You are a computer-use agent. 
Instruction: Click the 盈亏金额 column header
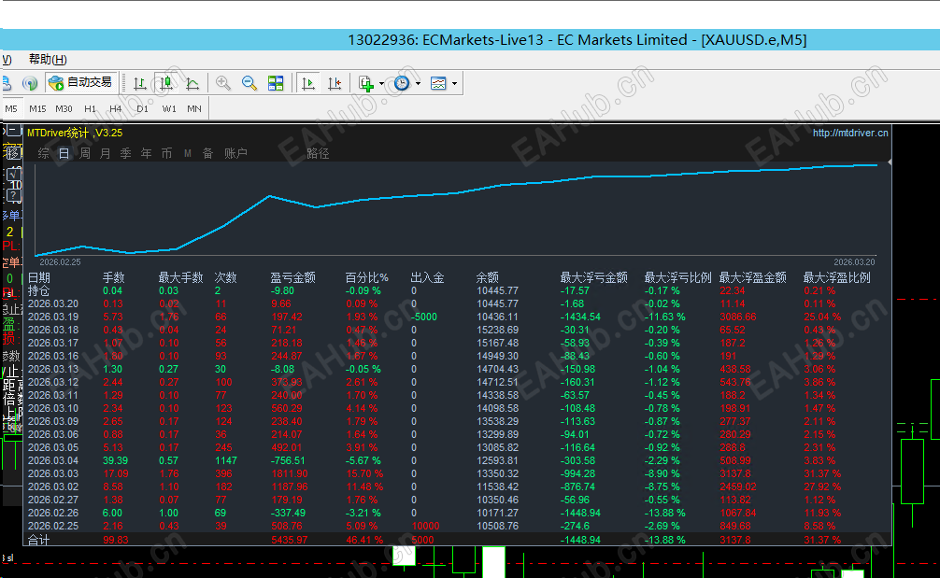click(x=292, y=277)
